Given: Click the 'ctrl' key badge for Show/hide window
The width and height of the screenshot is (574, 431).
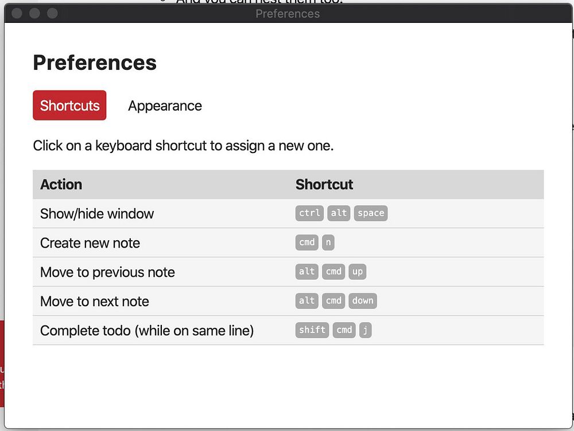Looking at the screenshot, I should click(309, 213).
